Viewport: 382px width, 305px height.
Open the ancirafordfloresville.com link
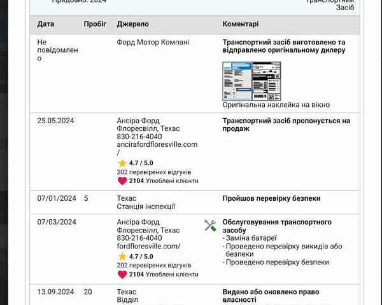click(x=157, y=145)
